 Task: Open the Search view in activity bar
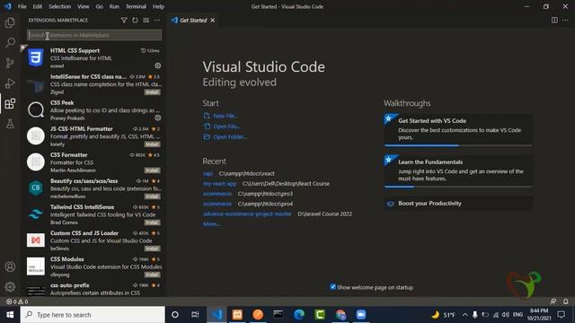tap(10, 42)
